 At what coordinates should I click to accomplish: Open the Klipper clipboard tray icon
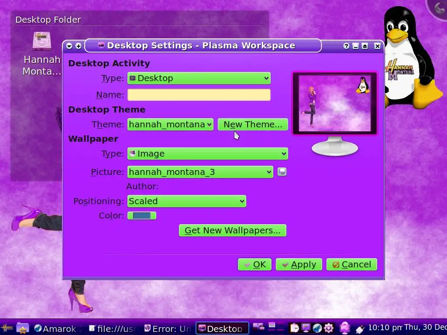pos(295,328)
